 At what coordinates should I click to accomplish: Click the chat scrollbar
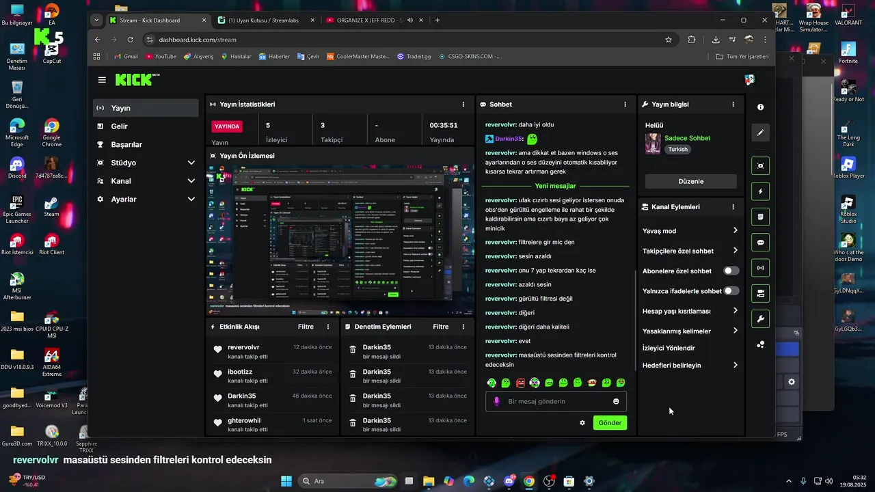point(636,321)
